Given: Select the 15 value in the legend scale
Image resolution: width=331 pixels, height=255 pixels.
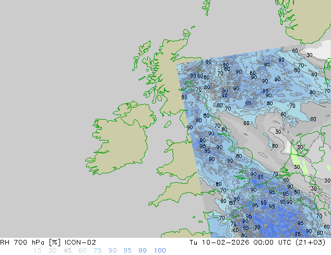Looking at the screenshot, I should tap(37, 251).
